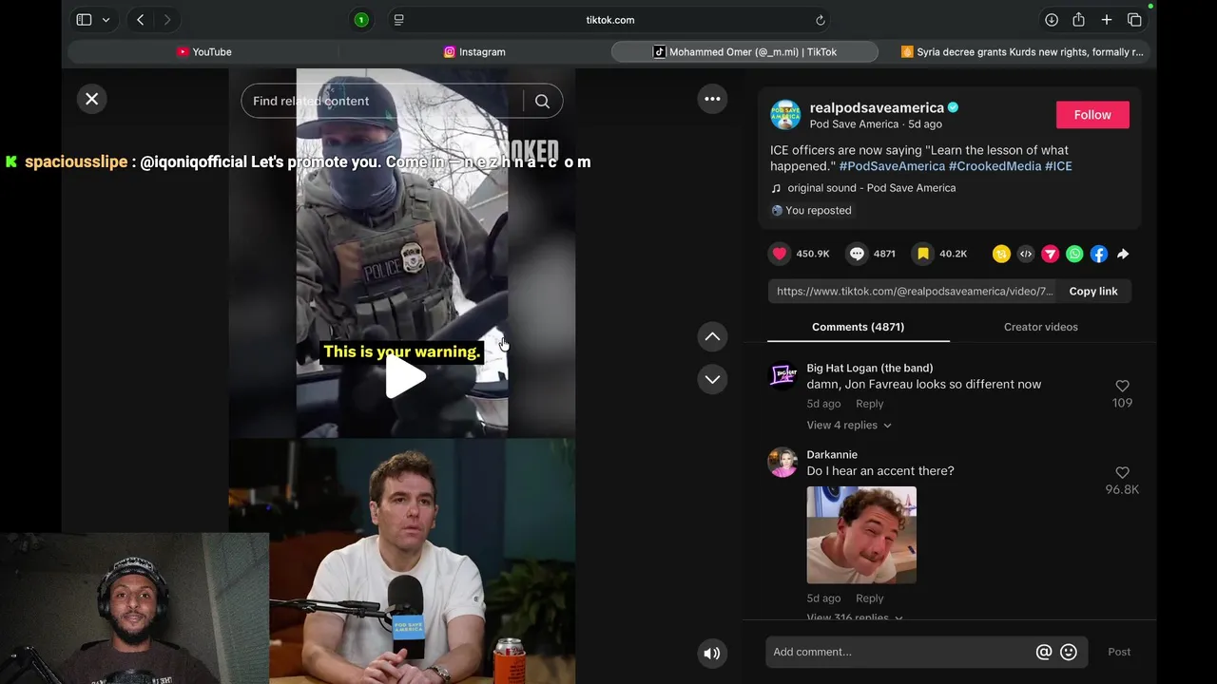The height and width of the screenshot is (684, 1217).
Task: Send to friends with the red paper-plane icon
Action: click(x=1050, y=254)
